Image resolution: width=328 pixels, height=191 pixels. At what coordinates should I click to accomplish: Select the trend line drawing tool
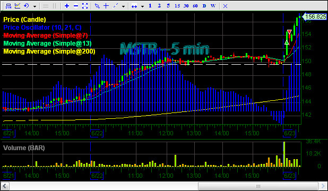point(116,6)
